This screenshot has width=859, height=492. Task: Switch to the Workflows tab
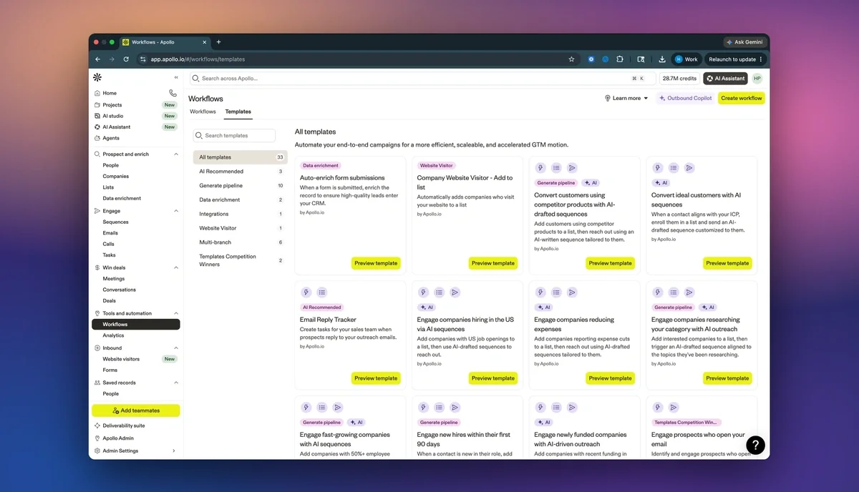click(x=203, y=112)
